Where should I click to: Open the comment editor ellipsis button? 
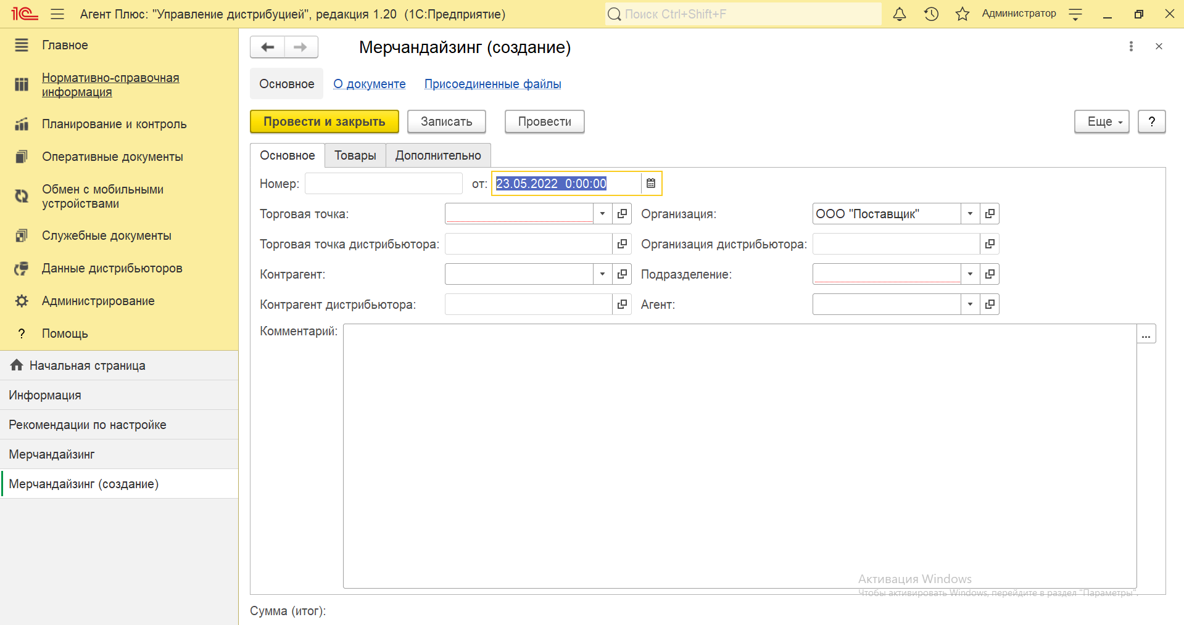tap(1146, 334)
